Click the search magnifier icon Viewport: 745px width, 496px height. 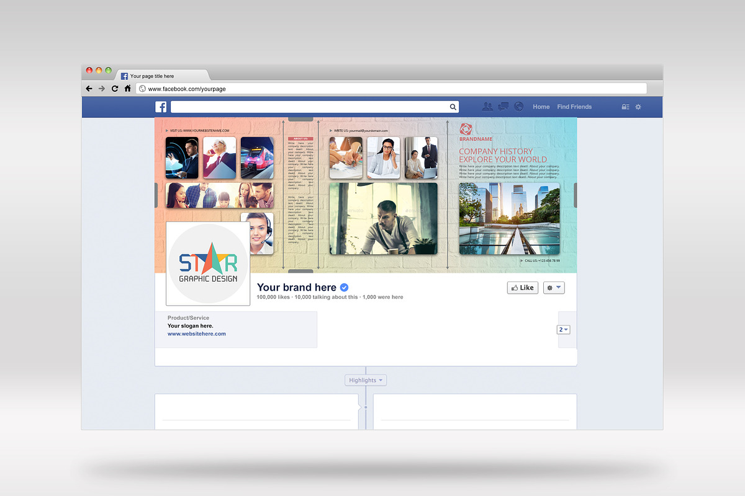(453, 107)
